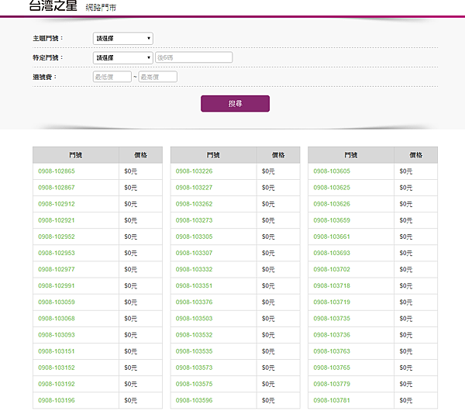The width and height of the screenshot is (465, 411).
Task: Open number 0908-103503
Action: (195, 318)
